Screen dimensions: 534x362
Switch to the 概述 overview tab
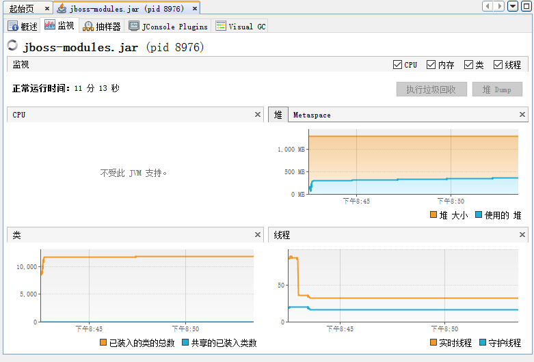click(23, 26)
